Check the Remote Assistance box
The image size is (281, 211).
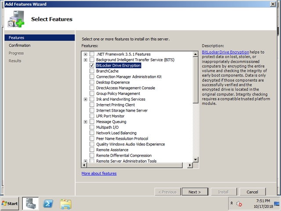tap(92, 149)
